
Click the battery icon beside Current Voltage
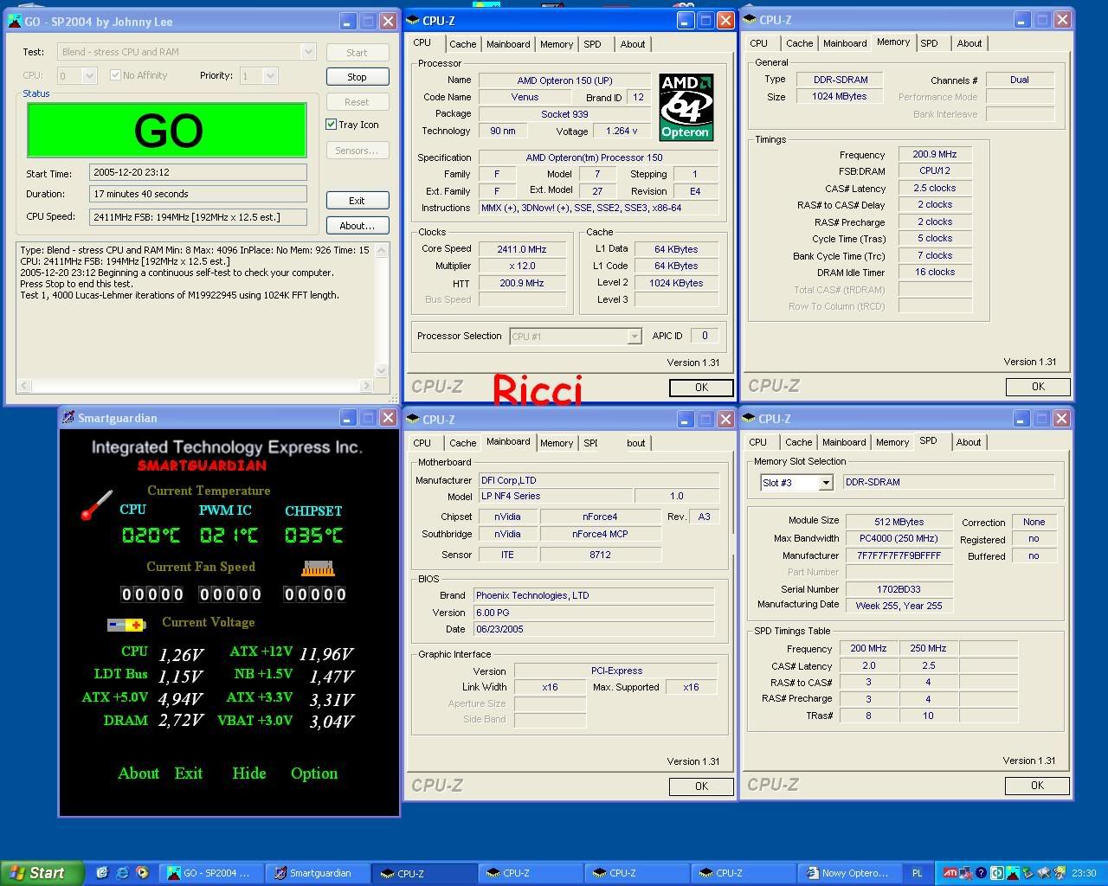pyautogui.click(x=126, y=625)
